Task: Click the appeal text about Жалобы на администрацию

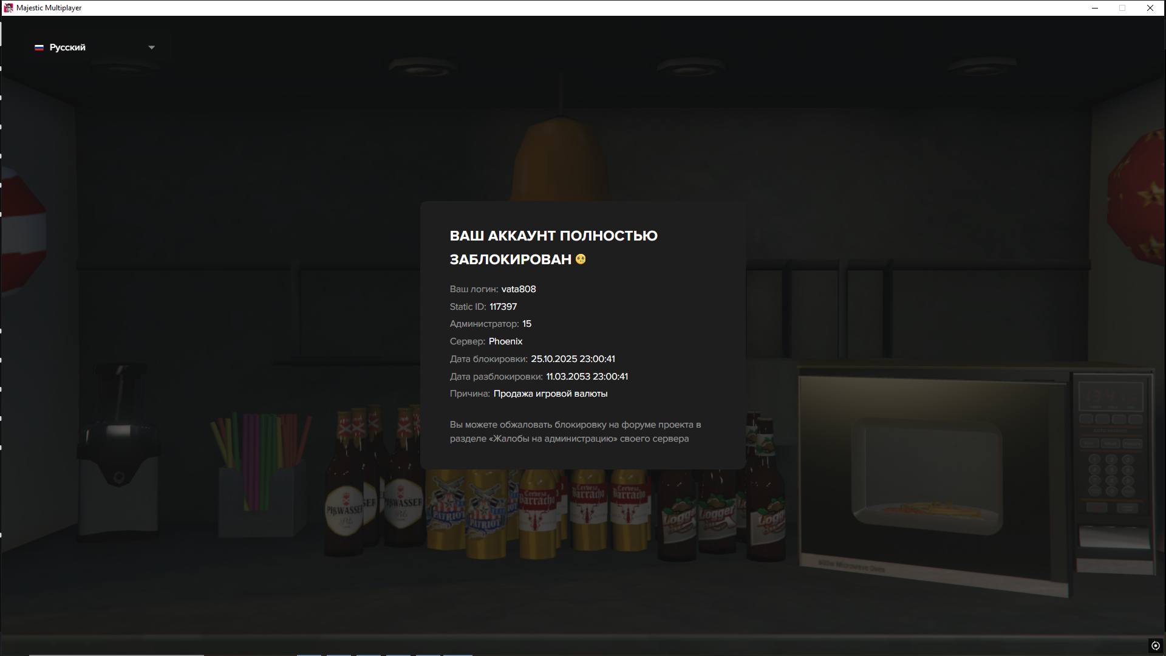Action: coord(574,431)
